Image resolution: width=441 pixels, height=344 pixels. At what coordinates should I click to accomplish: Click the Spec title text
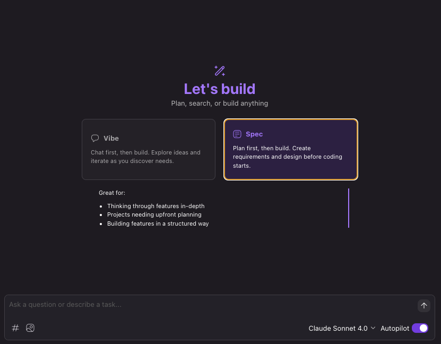pyautogui.click(x=254, y=134)
